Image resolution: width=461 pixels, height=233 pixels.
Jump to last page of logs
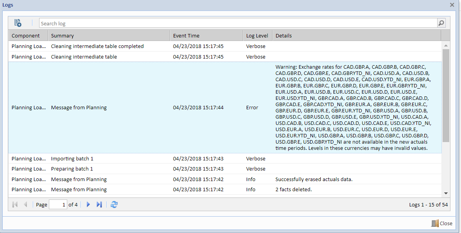point(99,205)
